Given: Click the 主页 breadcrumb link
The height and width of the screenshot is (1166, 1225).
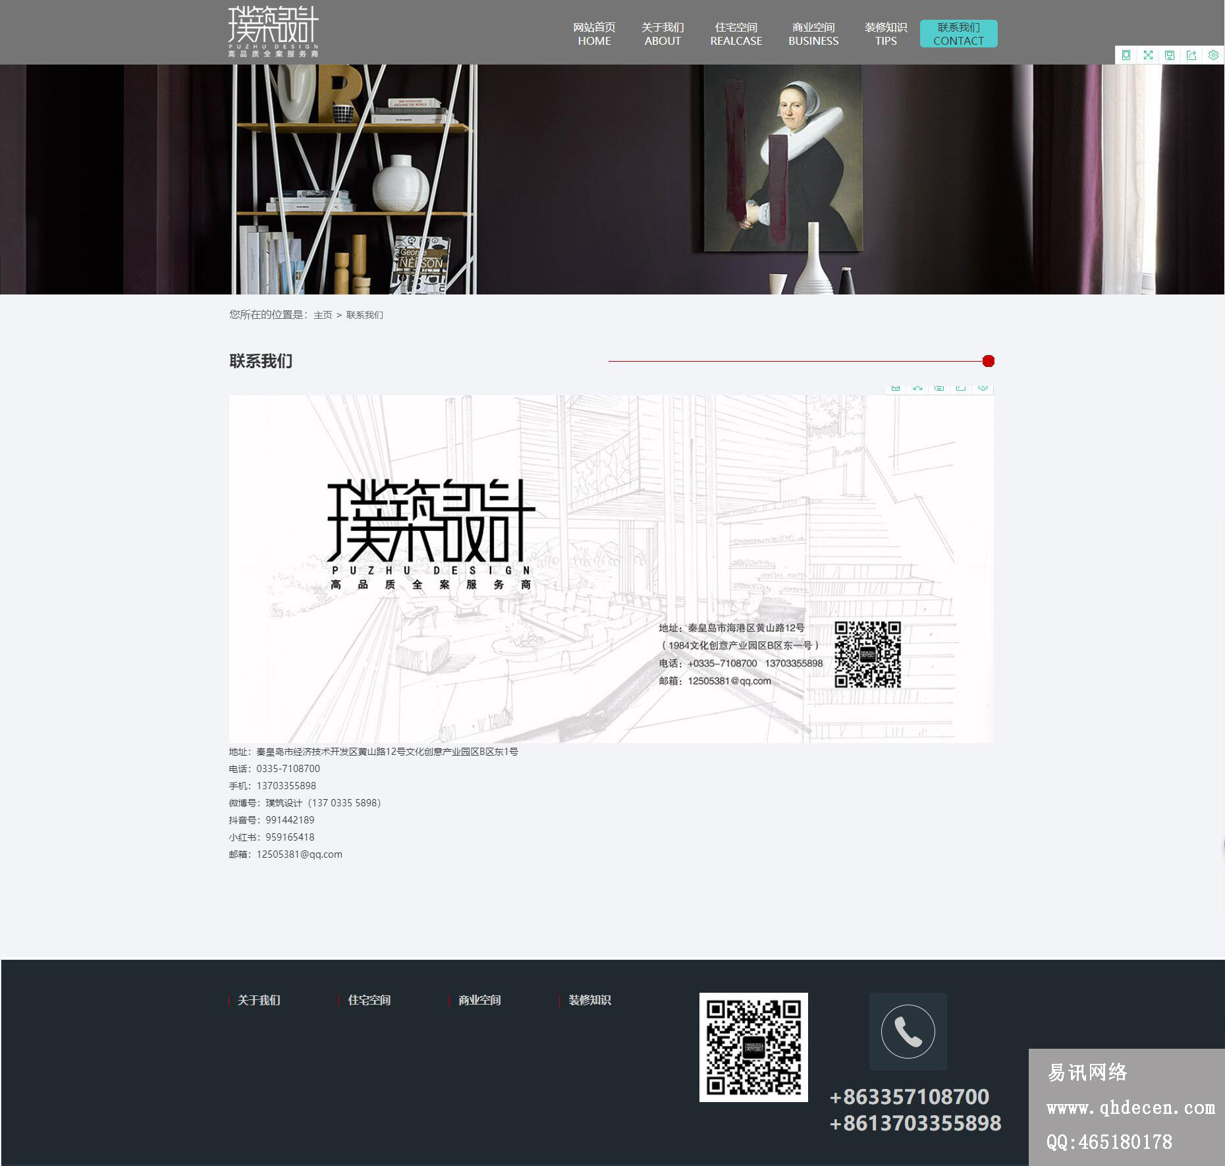Looking at the screenshot, I should 323,315.
